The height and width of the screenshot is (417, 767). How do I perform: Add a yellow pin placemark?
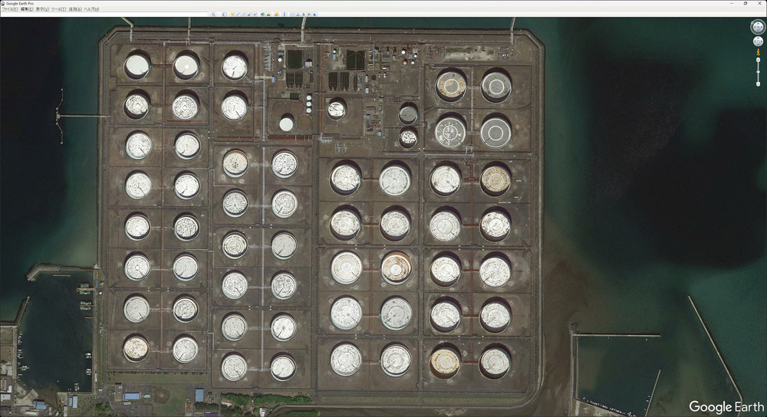point(232,15)
